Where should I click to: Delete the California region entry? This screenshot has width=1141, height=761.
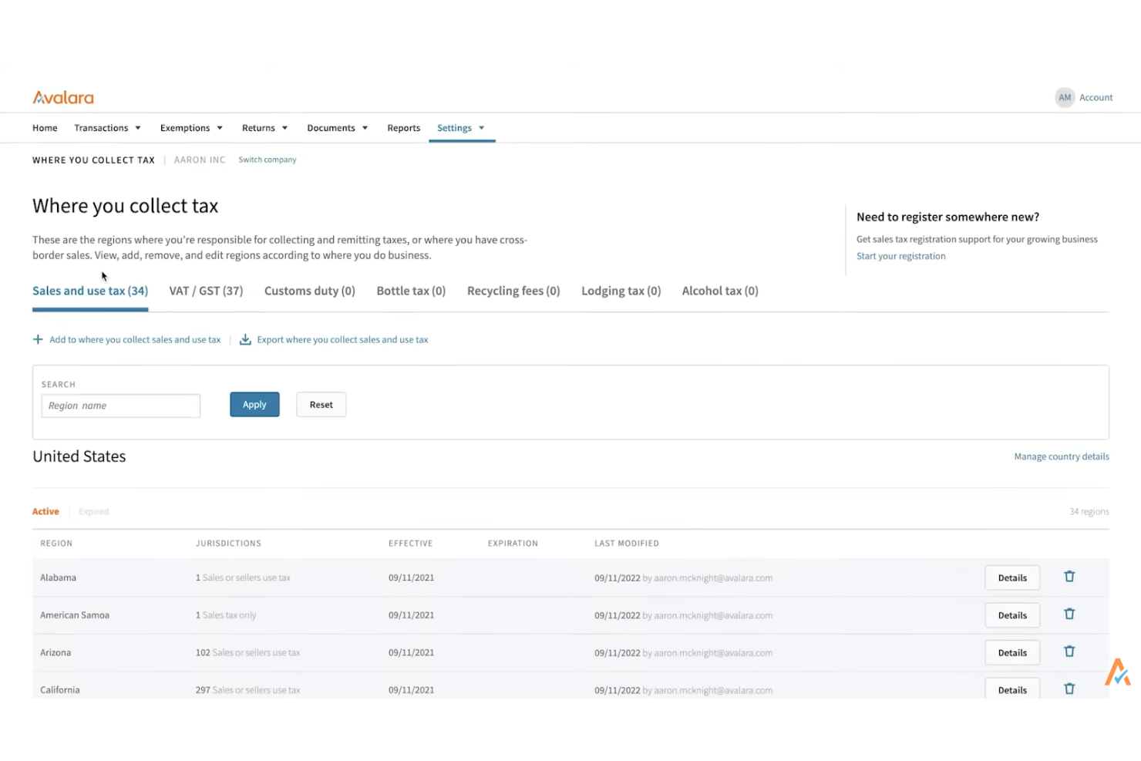[1069, 689]
